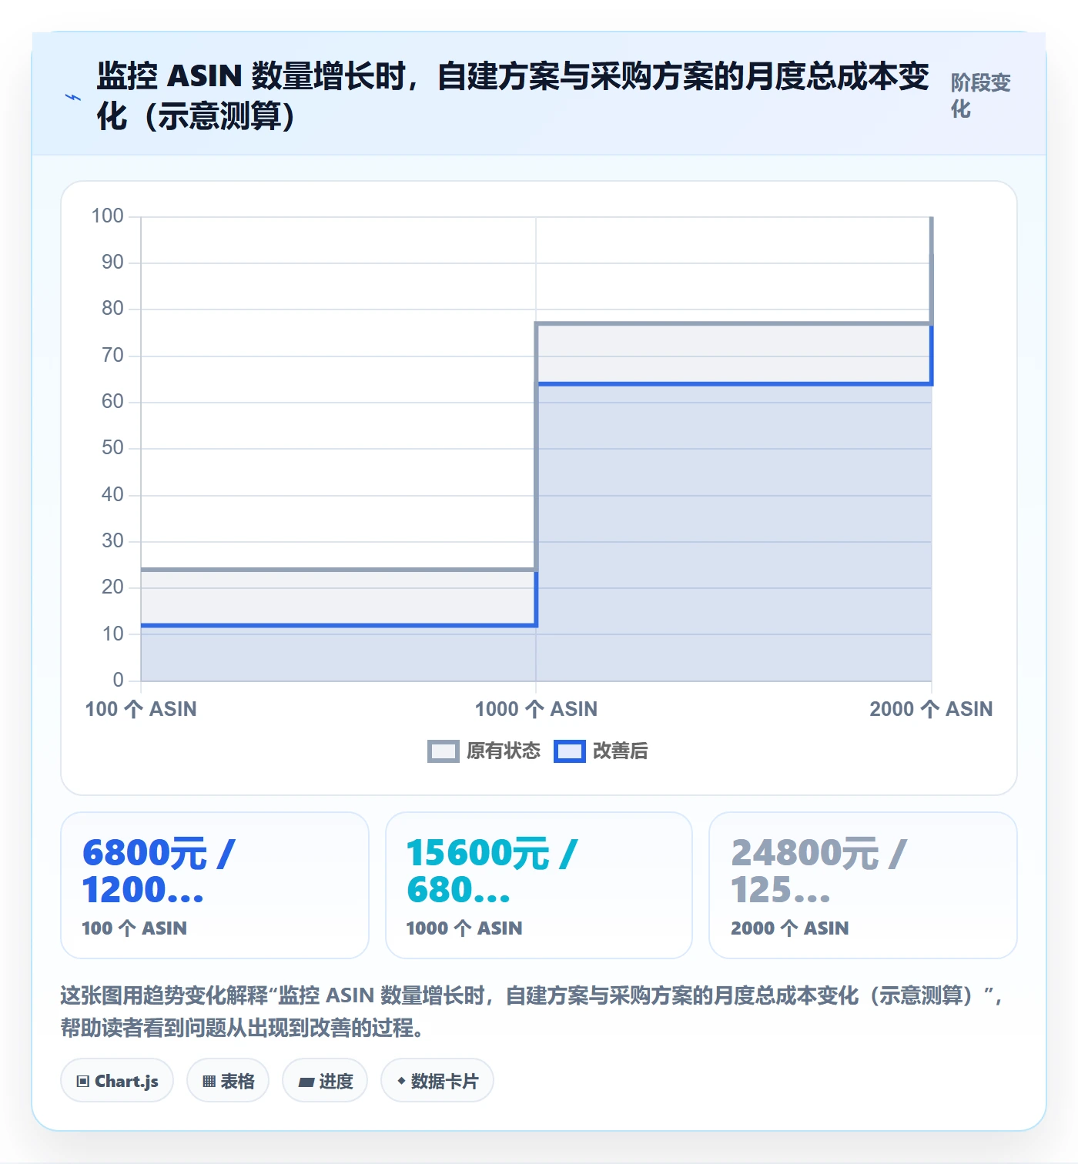The height and width of the screenshot is (1164, 1078).
Task: Click the 原有状态 legend label
Action: click(x=503, y=751)
